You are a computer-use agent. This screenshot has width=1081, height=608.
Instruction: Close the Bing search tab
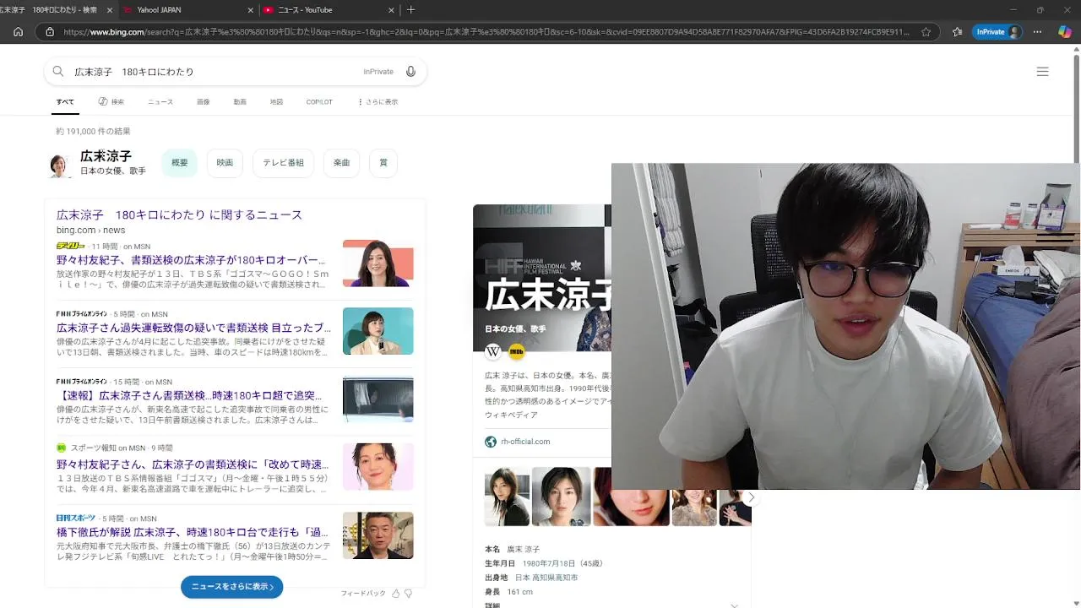pyautogui.click(x=110, y=10)
